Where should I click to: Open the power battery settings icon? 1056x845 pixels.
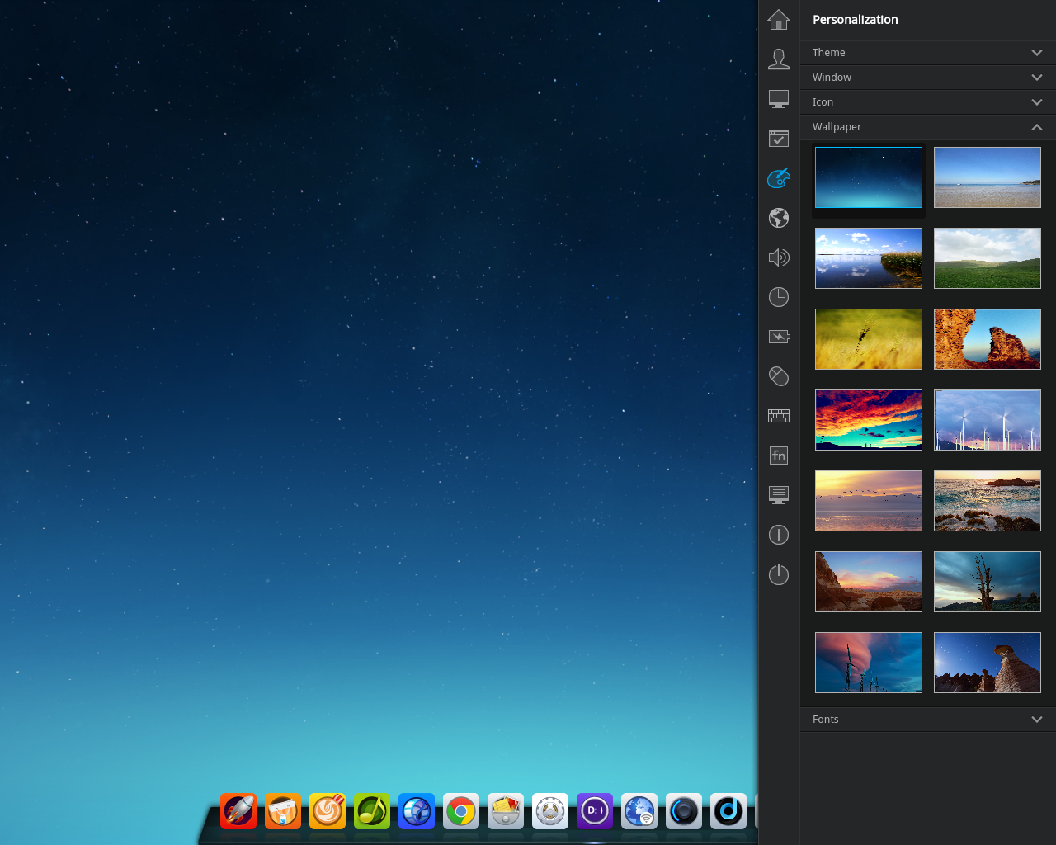779,337
